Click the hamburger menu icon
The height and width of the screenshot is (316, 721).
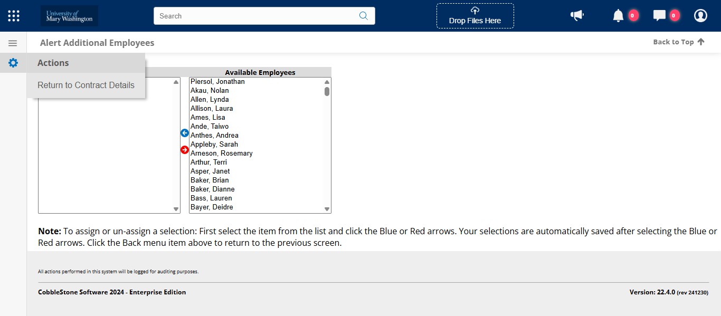13,43
